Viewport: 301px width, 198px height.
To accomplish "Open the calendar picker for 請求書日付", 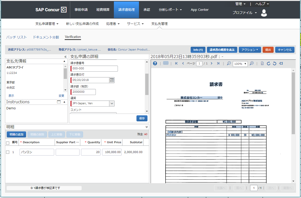I will coord(112,80).
